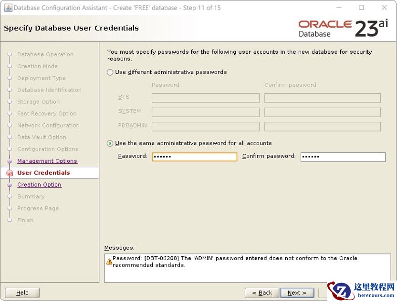Click the User Credentials current step icon

click(10, 173)
